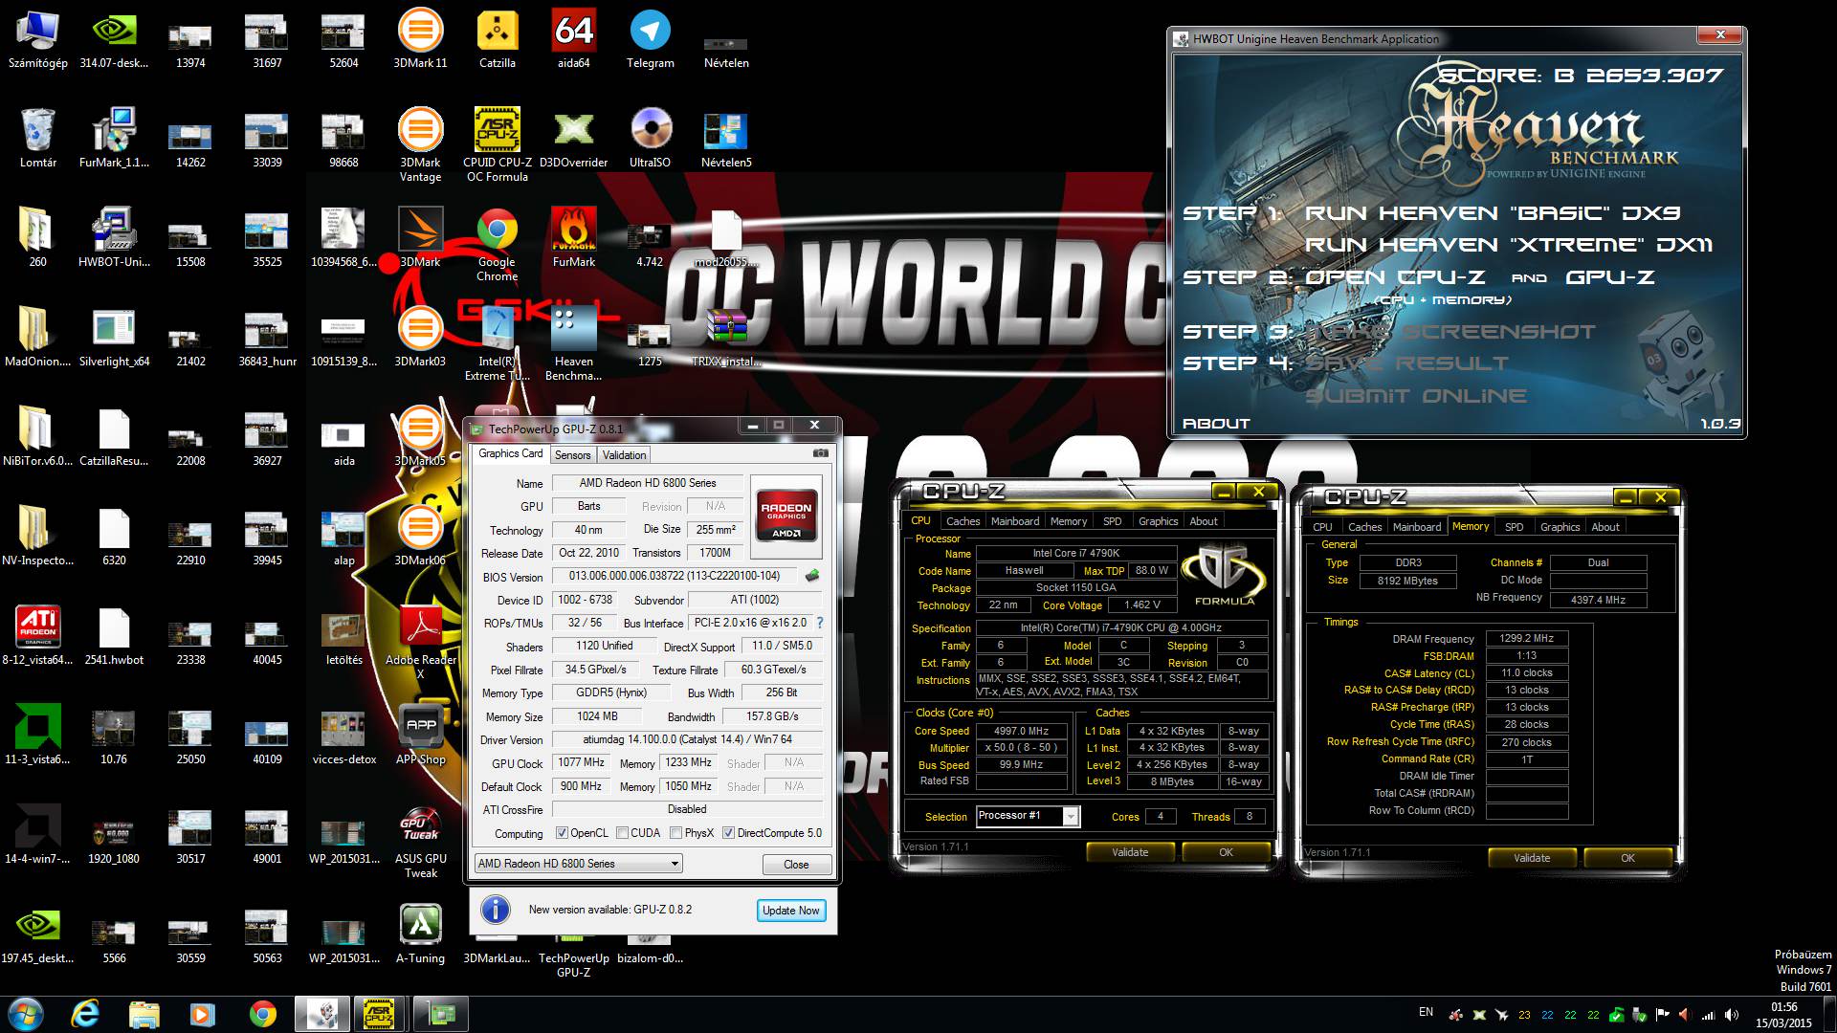The height and width of the screenshot is (1033, 1837).
Task: Click the Core Speed value in CPU-Z
Action: tap(1021, 731)
